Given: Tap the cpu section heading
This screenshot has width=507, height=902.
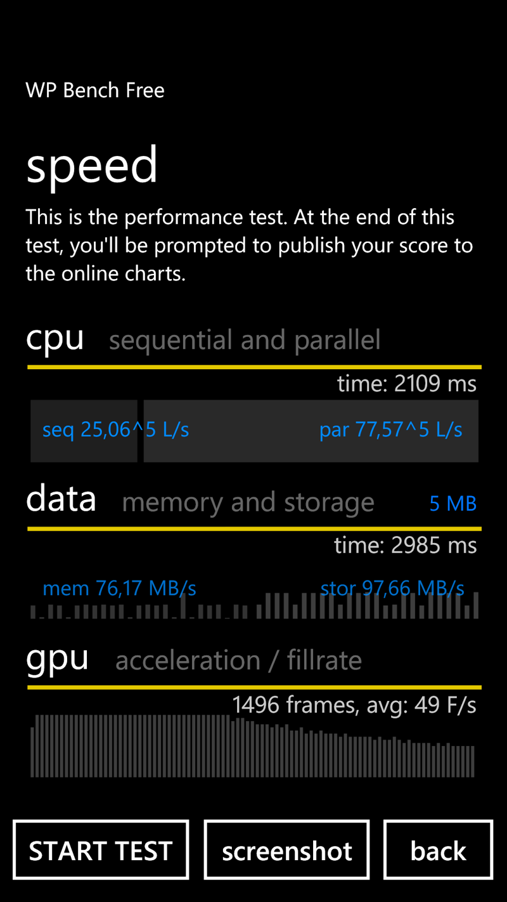Looking at the screenshot, I should pos(55,337).
